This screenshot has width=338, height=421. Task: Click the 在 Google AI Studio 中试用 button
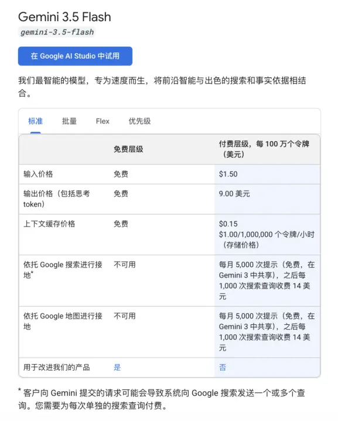pos(75,56)
